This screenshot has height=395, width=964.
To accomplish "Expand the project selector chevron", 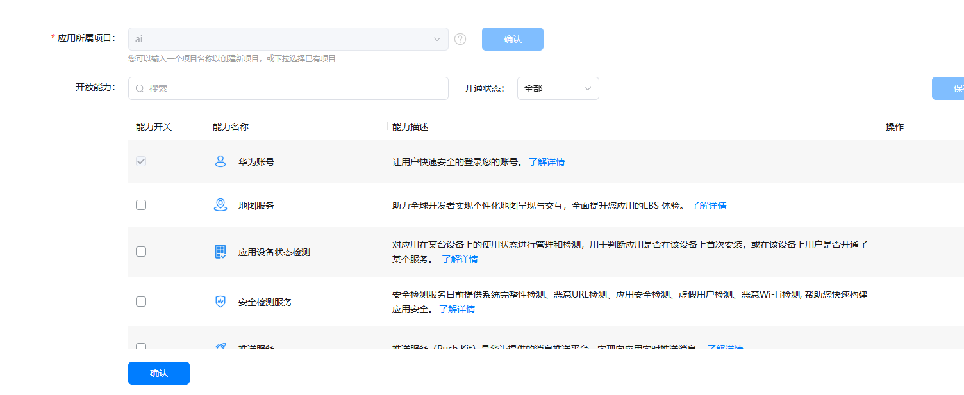I will [x=437, y=38].
